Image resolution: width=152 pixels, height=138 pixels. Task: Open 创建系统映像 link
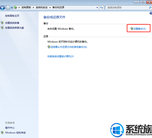coord(12,23)
